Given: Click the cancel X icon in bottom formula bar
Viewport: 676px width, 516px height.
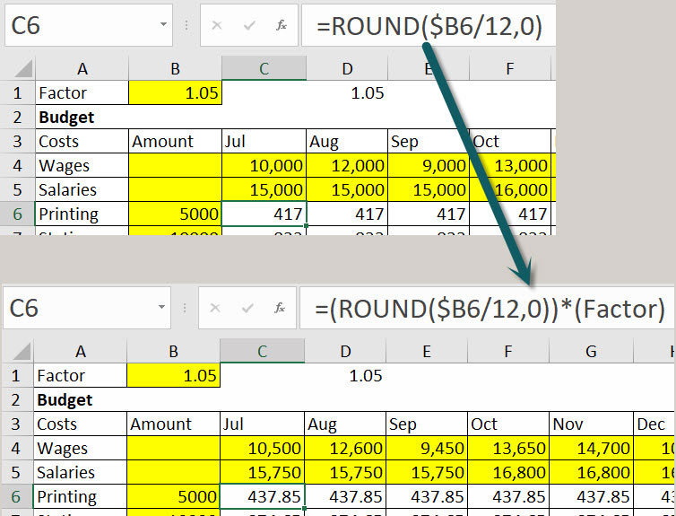Looking at the screenshot, I should [x=215, y=308].
